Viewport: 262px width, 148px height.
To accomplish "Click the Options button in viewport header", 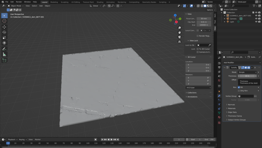I will pyautogui.click(x=210, y=10).
